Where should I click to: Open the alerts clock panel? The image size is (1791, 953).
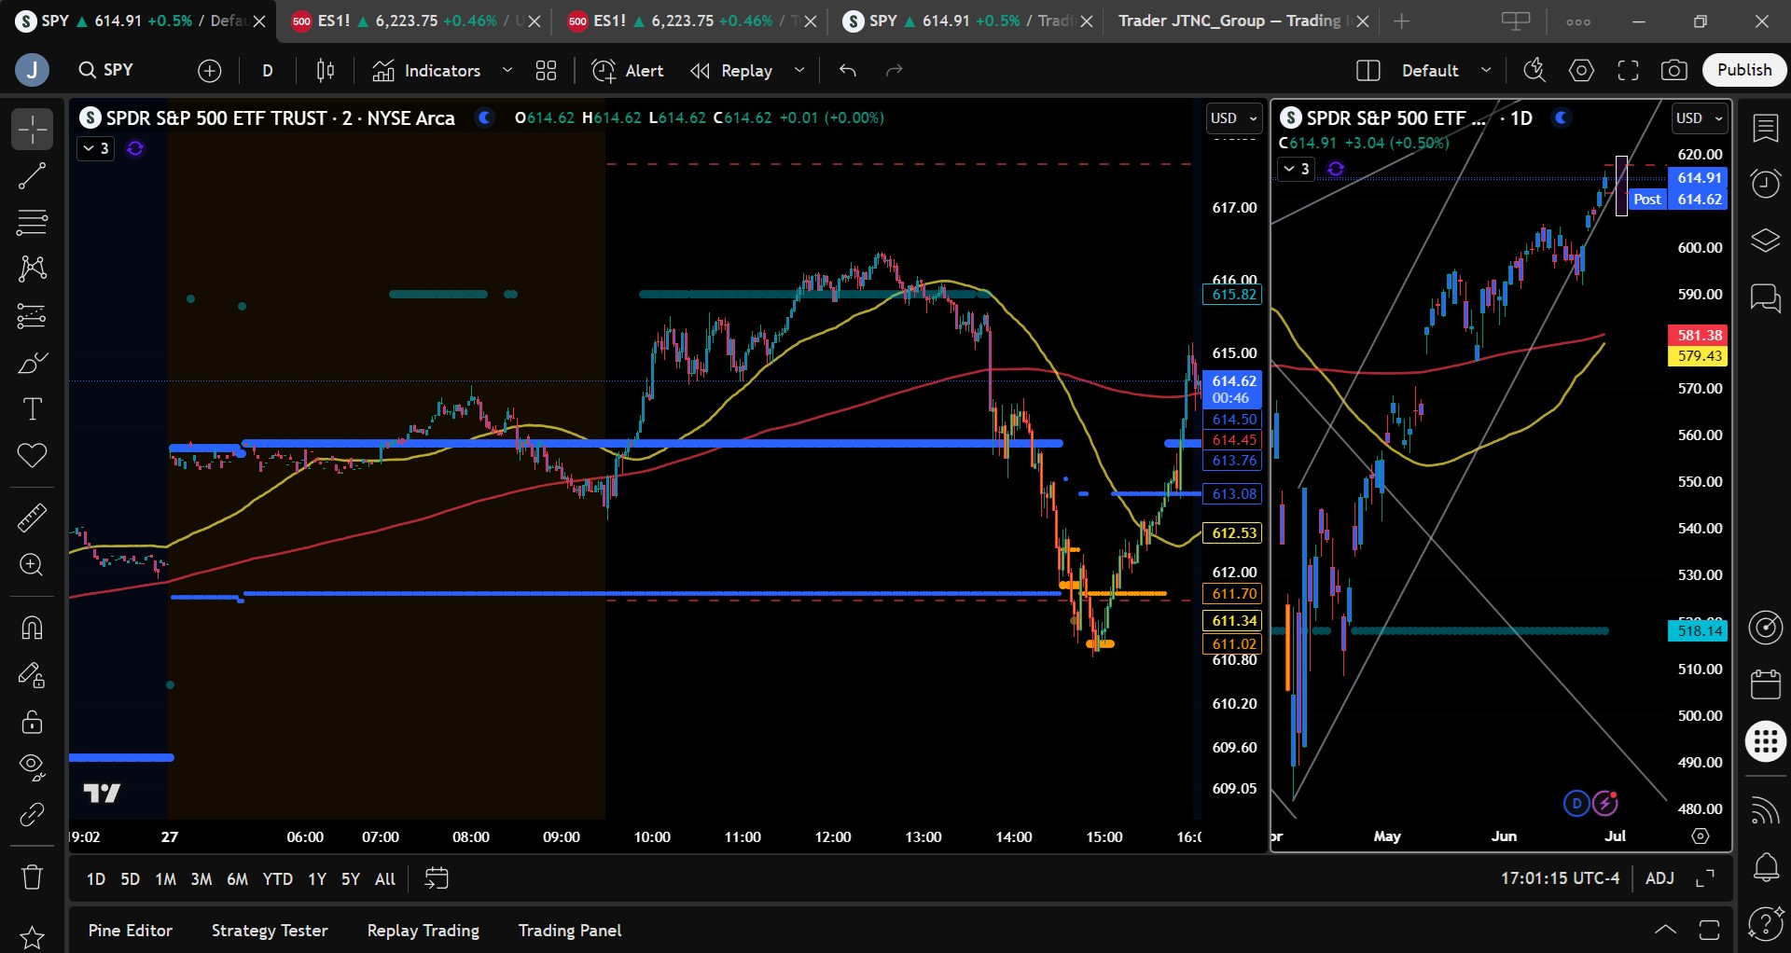(x=1765, y=184)
